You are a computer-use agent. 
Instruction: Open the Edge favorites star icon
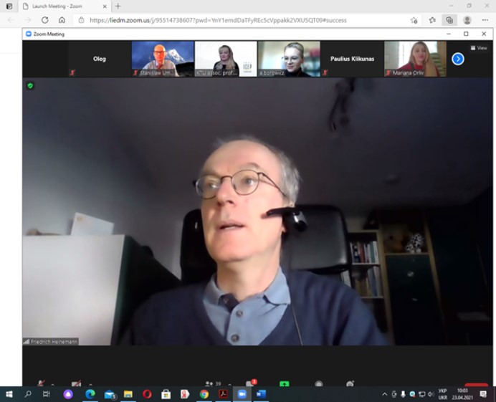(x=432, y=20)
